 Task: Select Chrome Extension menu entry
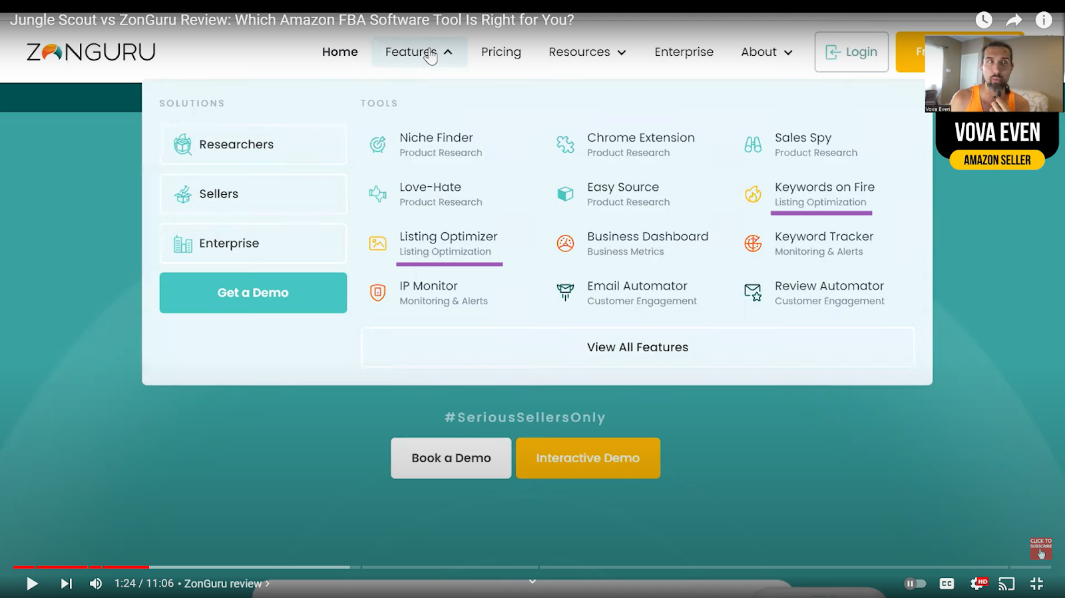[x=640, y=144]
